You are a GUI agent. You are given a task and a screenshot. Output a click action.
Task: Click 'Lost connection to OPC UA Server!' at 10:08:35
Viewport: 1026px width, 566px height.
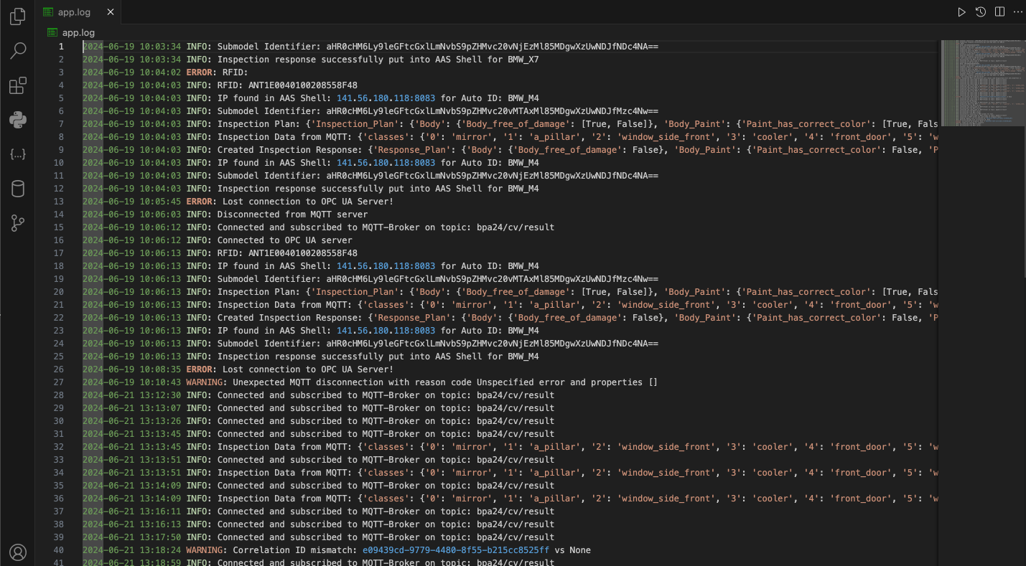[x=308, y=369]
